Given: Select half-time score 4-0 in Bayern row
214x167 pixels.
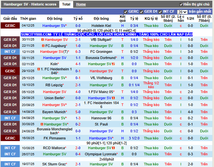Looking at the screenshot, I should pos(190,112).
